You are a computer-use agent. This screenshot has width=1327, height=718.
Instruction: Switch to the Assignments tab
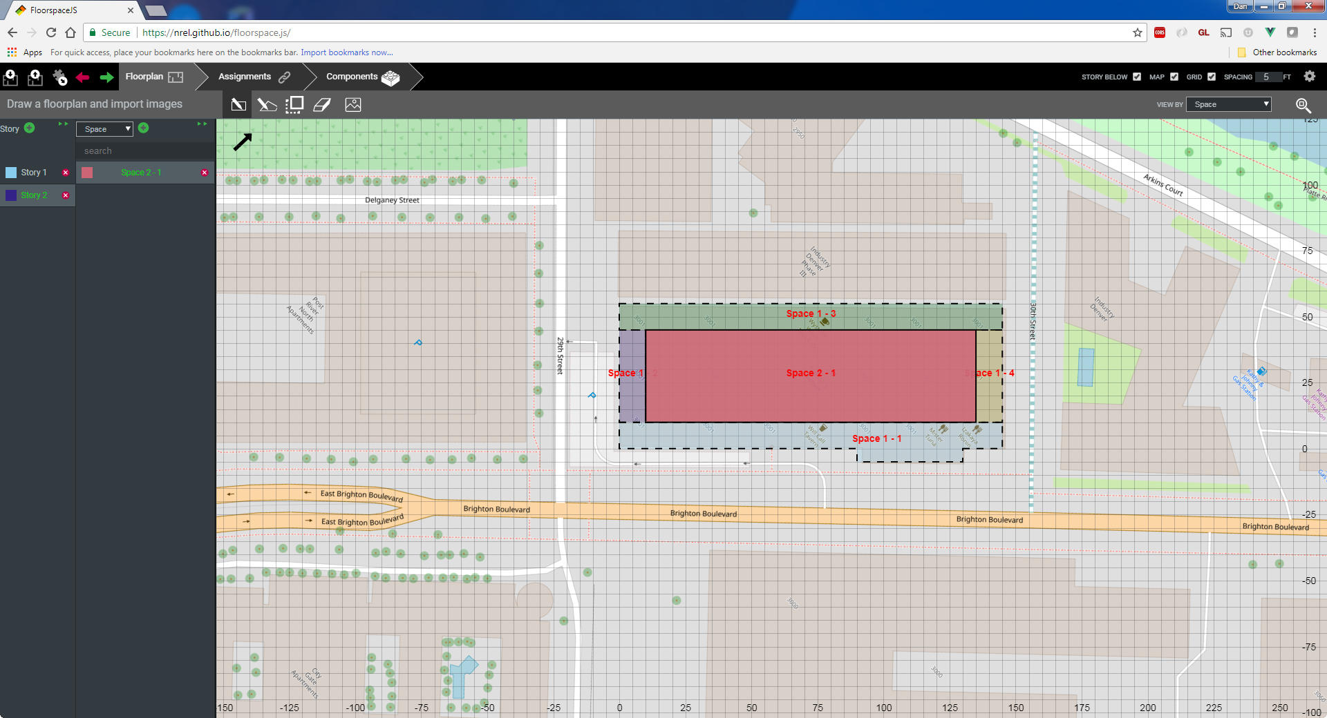[x=253, y=77]
